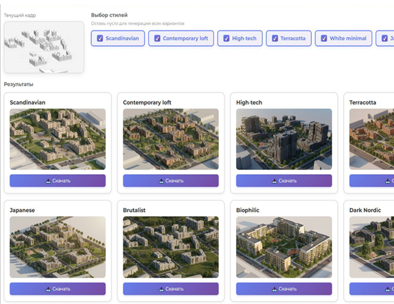Open the High-tech render image
The height and width of the screenshot is (304, 394).
(x=284, y=139)
